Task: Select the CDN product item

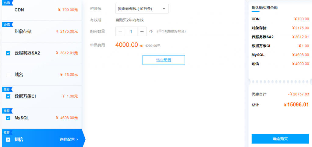Action: click(x=42, y=10)
